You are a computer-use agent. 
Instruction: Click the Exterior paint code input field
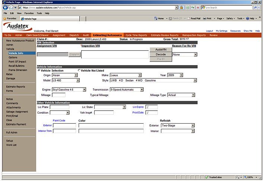point(64,125)
